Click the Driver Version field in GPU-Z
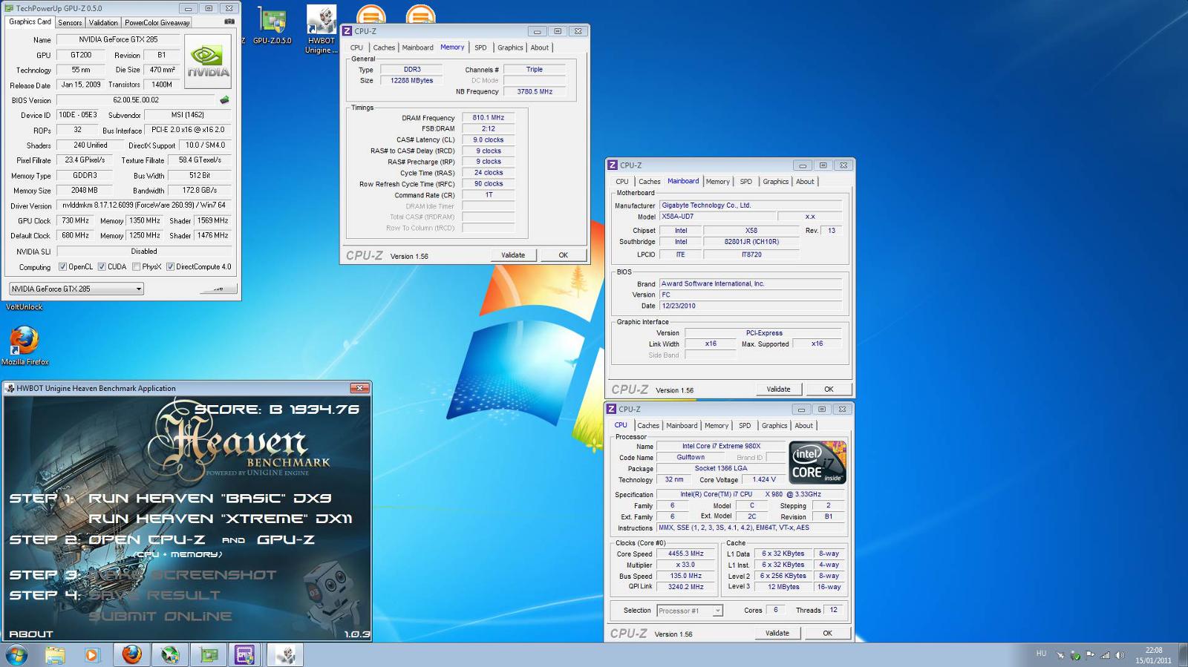Viewport: 1188px width, 667px height. pyautogui.click(x=144, y=206)
